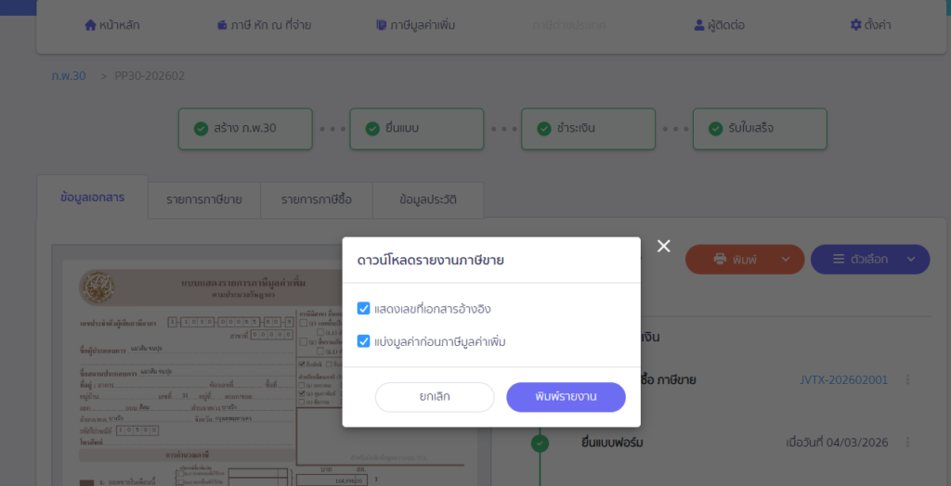Toggle แบ่งมูลค่าก่อนภาษีมูลค่าเพิ่ม checkbox
The height and width of the screenshot is (486, 951).
pos(364,341)
